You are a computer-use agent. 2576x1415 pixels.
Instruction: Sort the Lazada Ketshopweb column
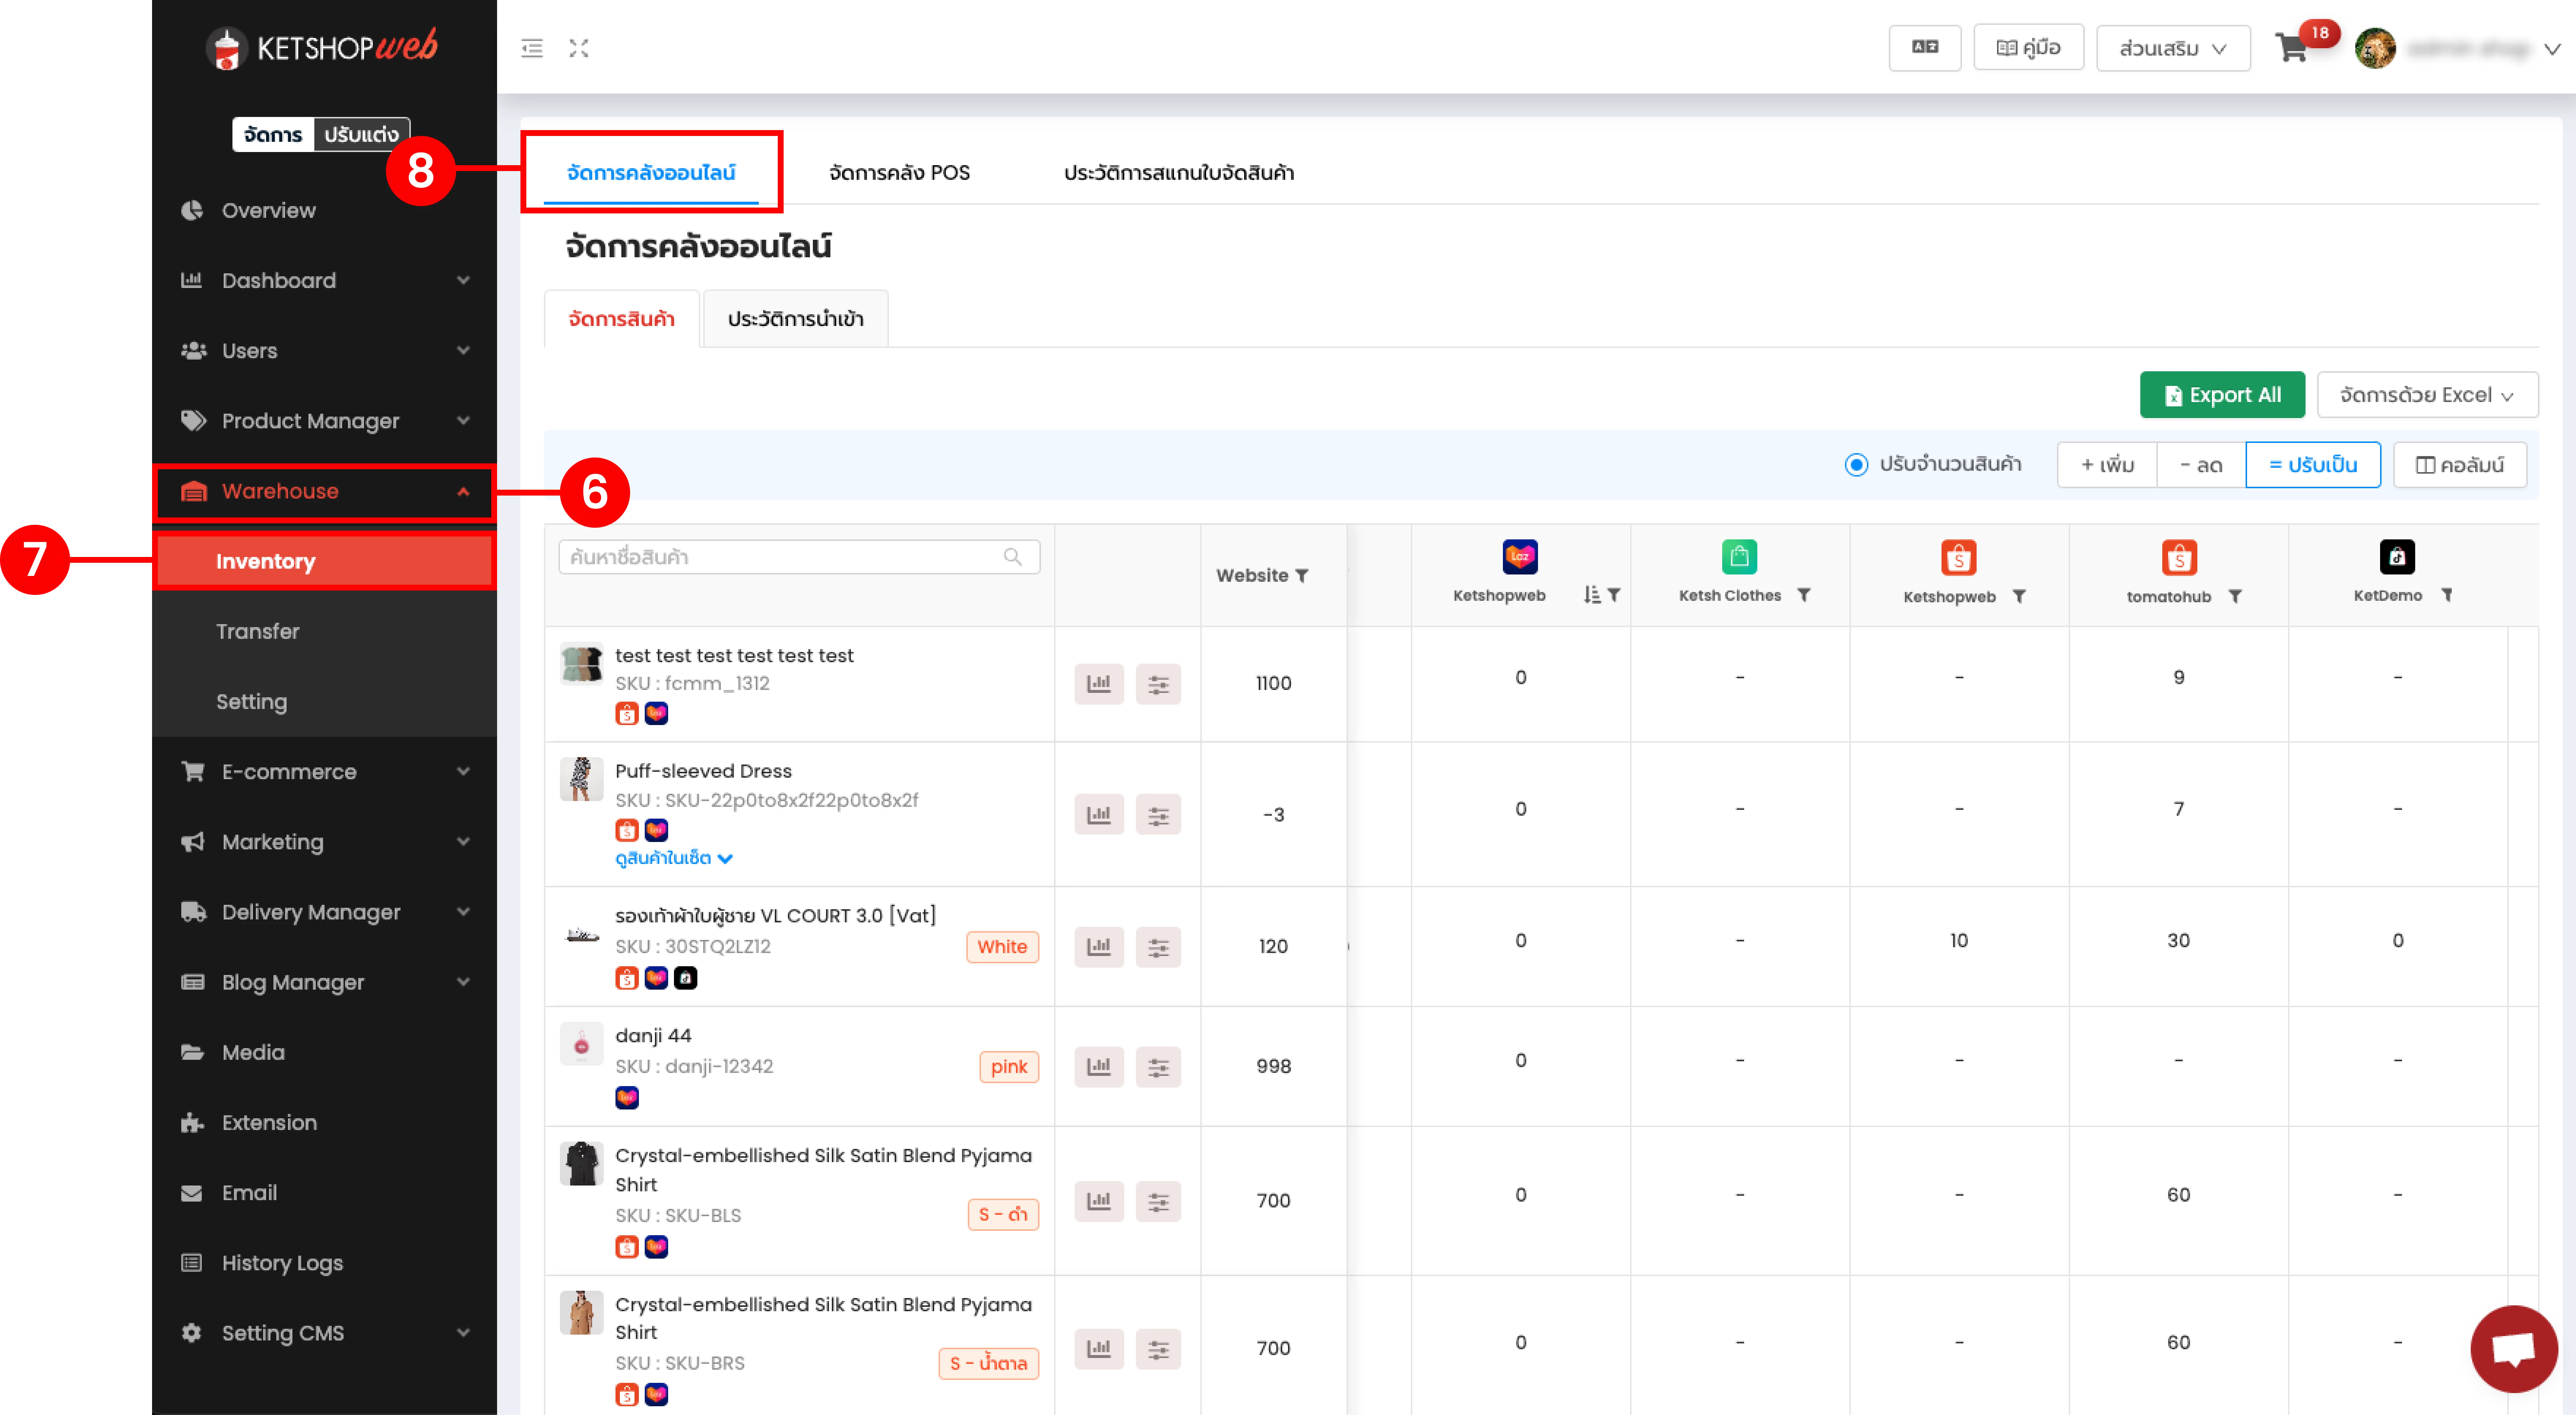coord(1592,595)
